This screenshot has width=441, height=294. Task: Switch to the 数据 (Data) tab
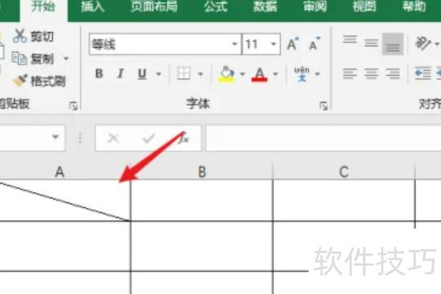265,7
